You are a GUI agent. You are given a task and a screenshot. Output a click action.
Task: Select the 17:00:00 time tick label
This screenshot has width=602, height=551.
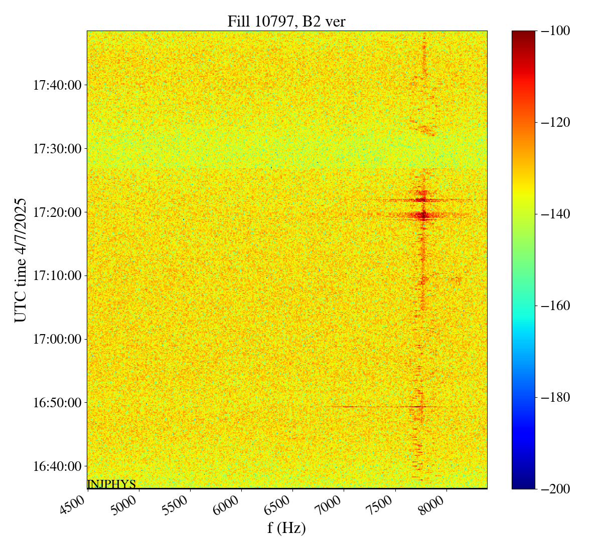(x=57, y=339)
